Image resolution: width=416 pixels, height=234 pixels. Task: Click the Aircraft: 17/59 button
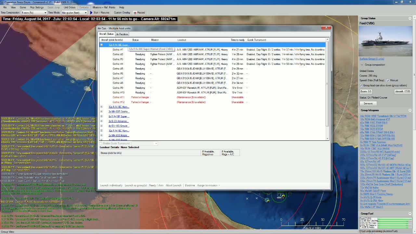click(x=403, y=91)
